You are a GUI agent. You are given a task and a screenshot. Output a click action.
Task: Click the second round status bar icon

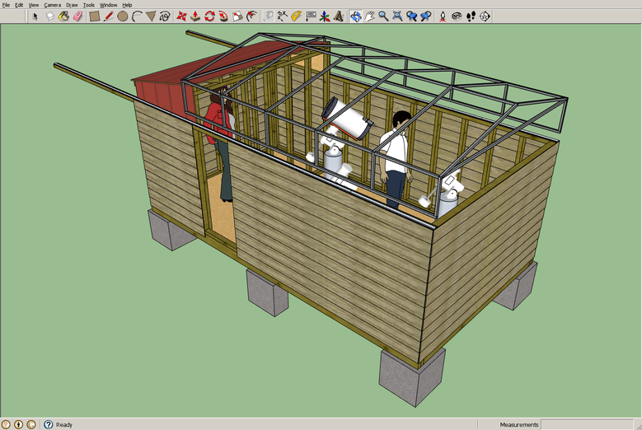tap(18, 425)
